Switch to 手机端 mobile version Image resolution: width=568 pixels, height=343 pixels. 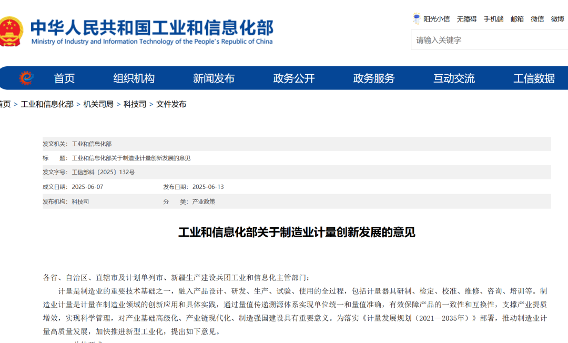(493, 19)
